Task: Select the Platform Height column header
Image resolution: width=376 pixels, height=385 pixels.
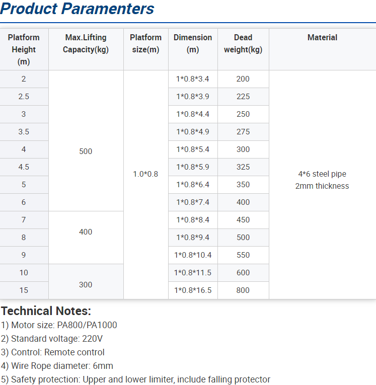Action: [x=24, y=49]
